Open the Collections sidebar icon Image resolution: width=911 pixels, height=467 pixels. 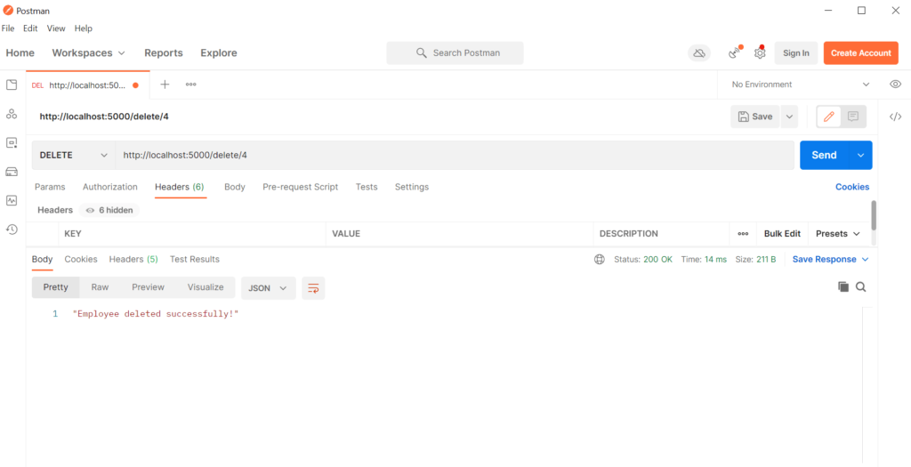tap(12, 85)
